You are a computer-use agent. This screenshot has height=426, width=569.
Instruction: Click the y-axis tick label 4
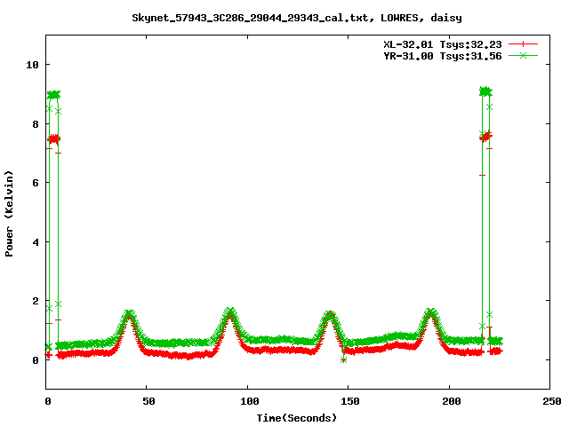click(x=36, y=242)
